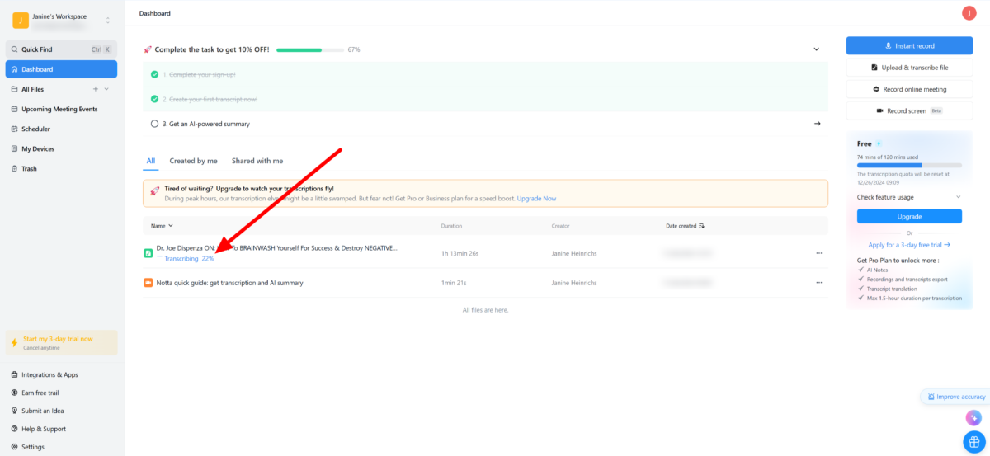Image resolution: width=990 pixels, height=456 pixels.
Task: Start Instant record
Action: click(x=909, y=45)
